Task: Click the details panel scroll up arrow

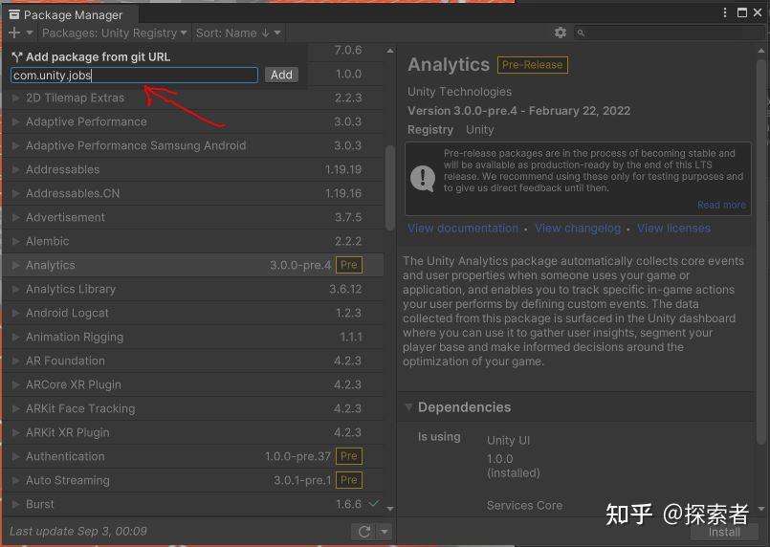Action: click(761, 51)
